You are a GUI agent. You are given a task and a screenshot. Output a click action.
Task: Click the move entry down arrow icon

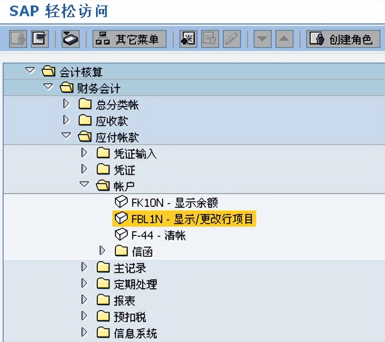click(x=262, y=39)
